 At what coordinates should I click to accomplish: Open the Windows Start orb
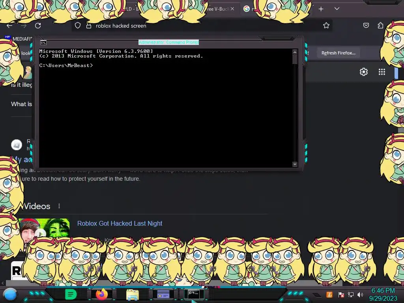coord(11,295)
